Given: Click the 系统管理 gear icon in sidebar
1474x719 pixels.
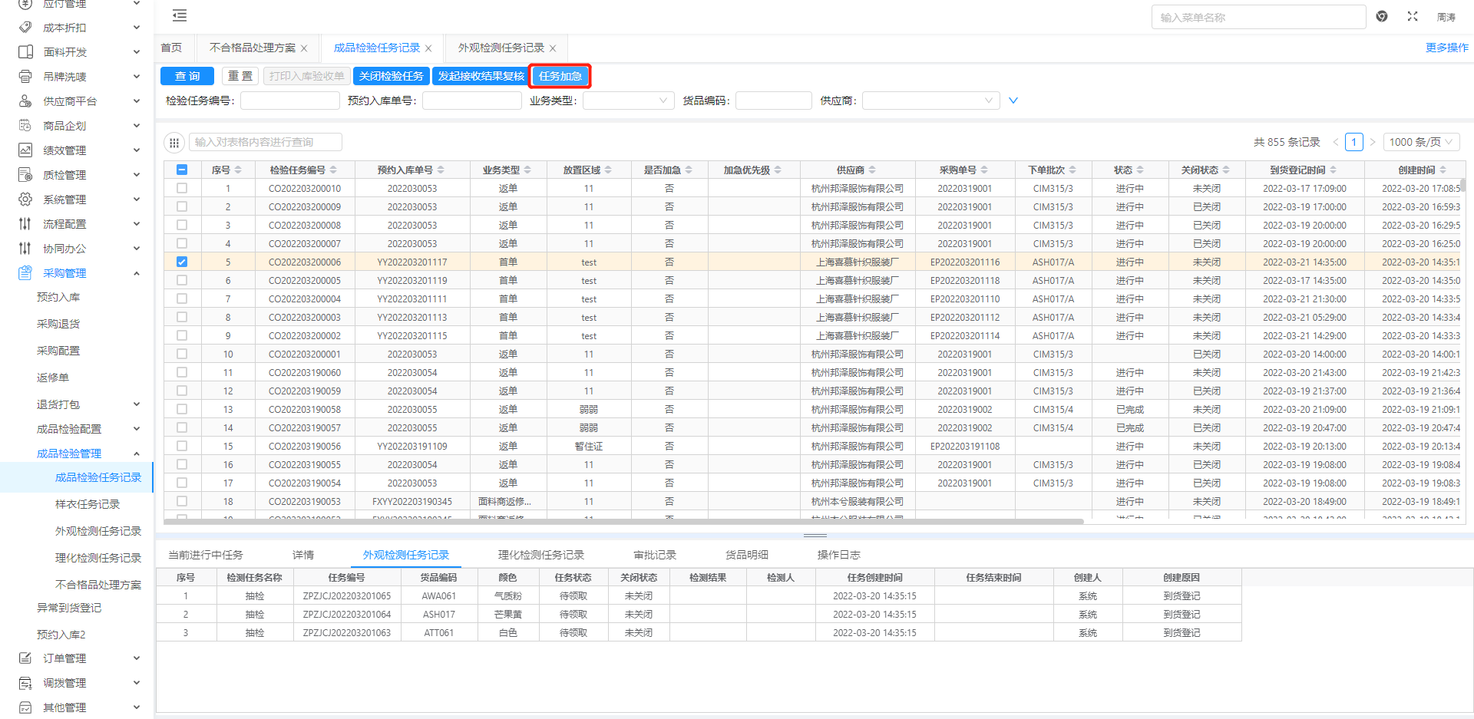Looking at the screenshot, I should click(x=25, y=200).
